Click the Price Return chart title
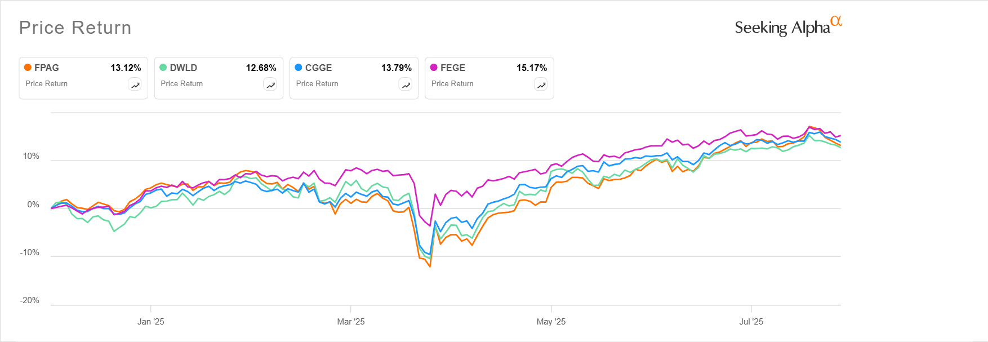Screen dimensions: 988x342 (x=75, y=28)
